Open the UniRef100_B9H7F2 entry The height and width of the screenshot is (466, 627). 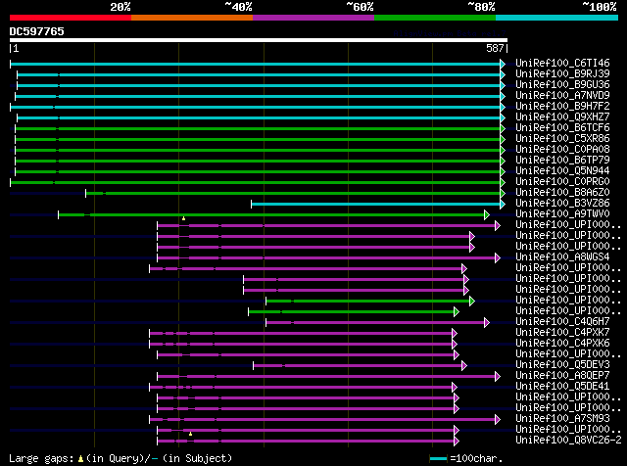pyautogui.click(x=562, y=107)
